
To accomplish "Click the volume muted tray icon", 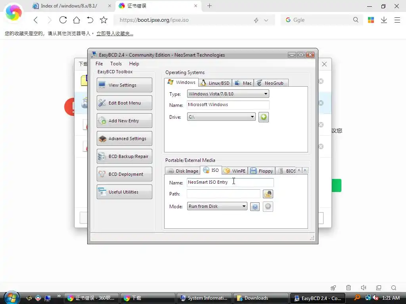I will tap(375, 298).
